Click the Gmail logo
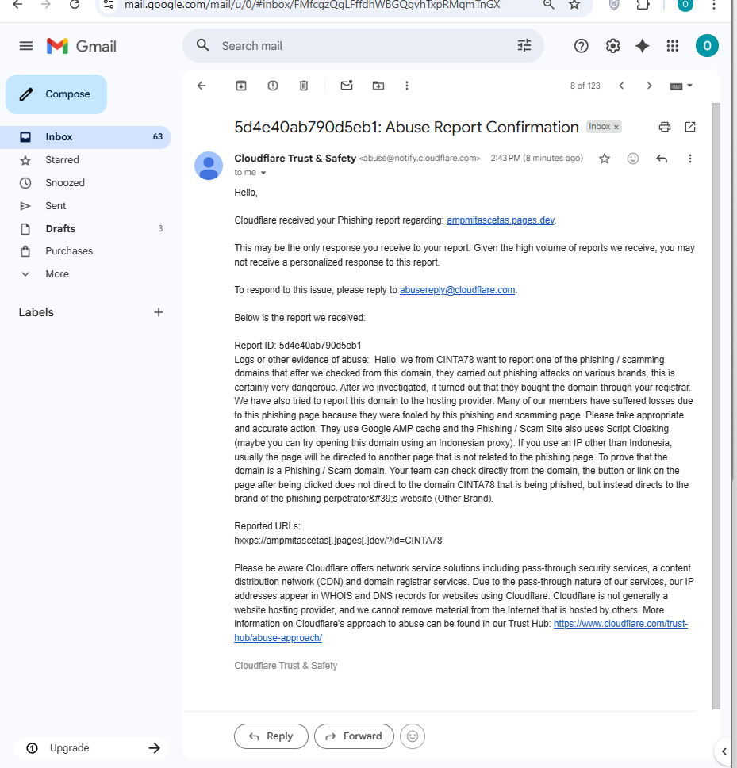 [x=82, y=46]
